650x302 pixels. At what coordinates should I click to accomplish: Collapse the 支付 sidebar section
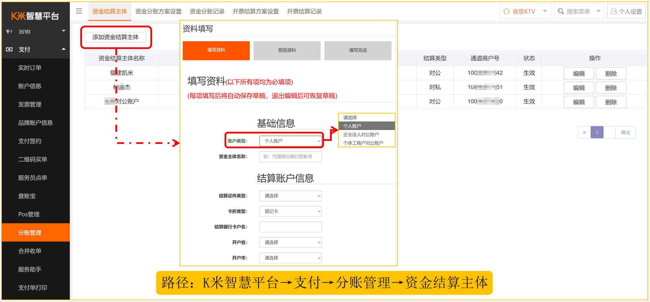click(x=63, y=49)
